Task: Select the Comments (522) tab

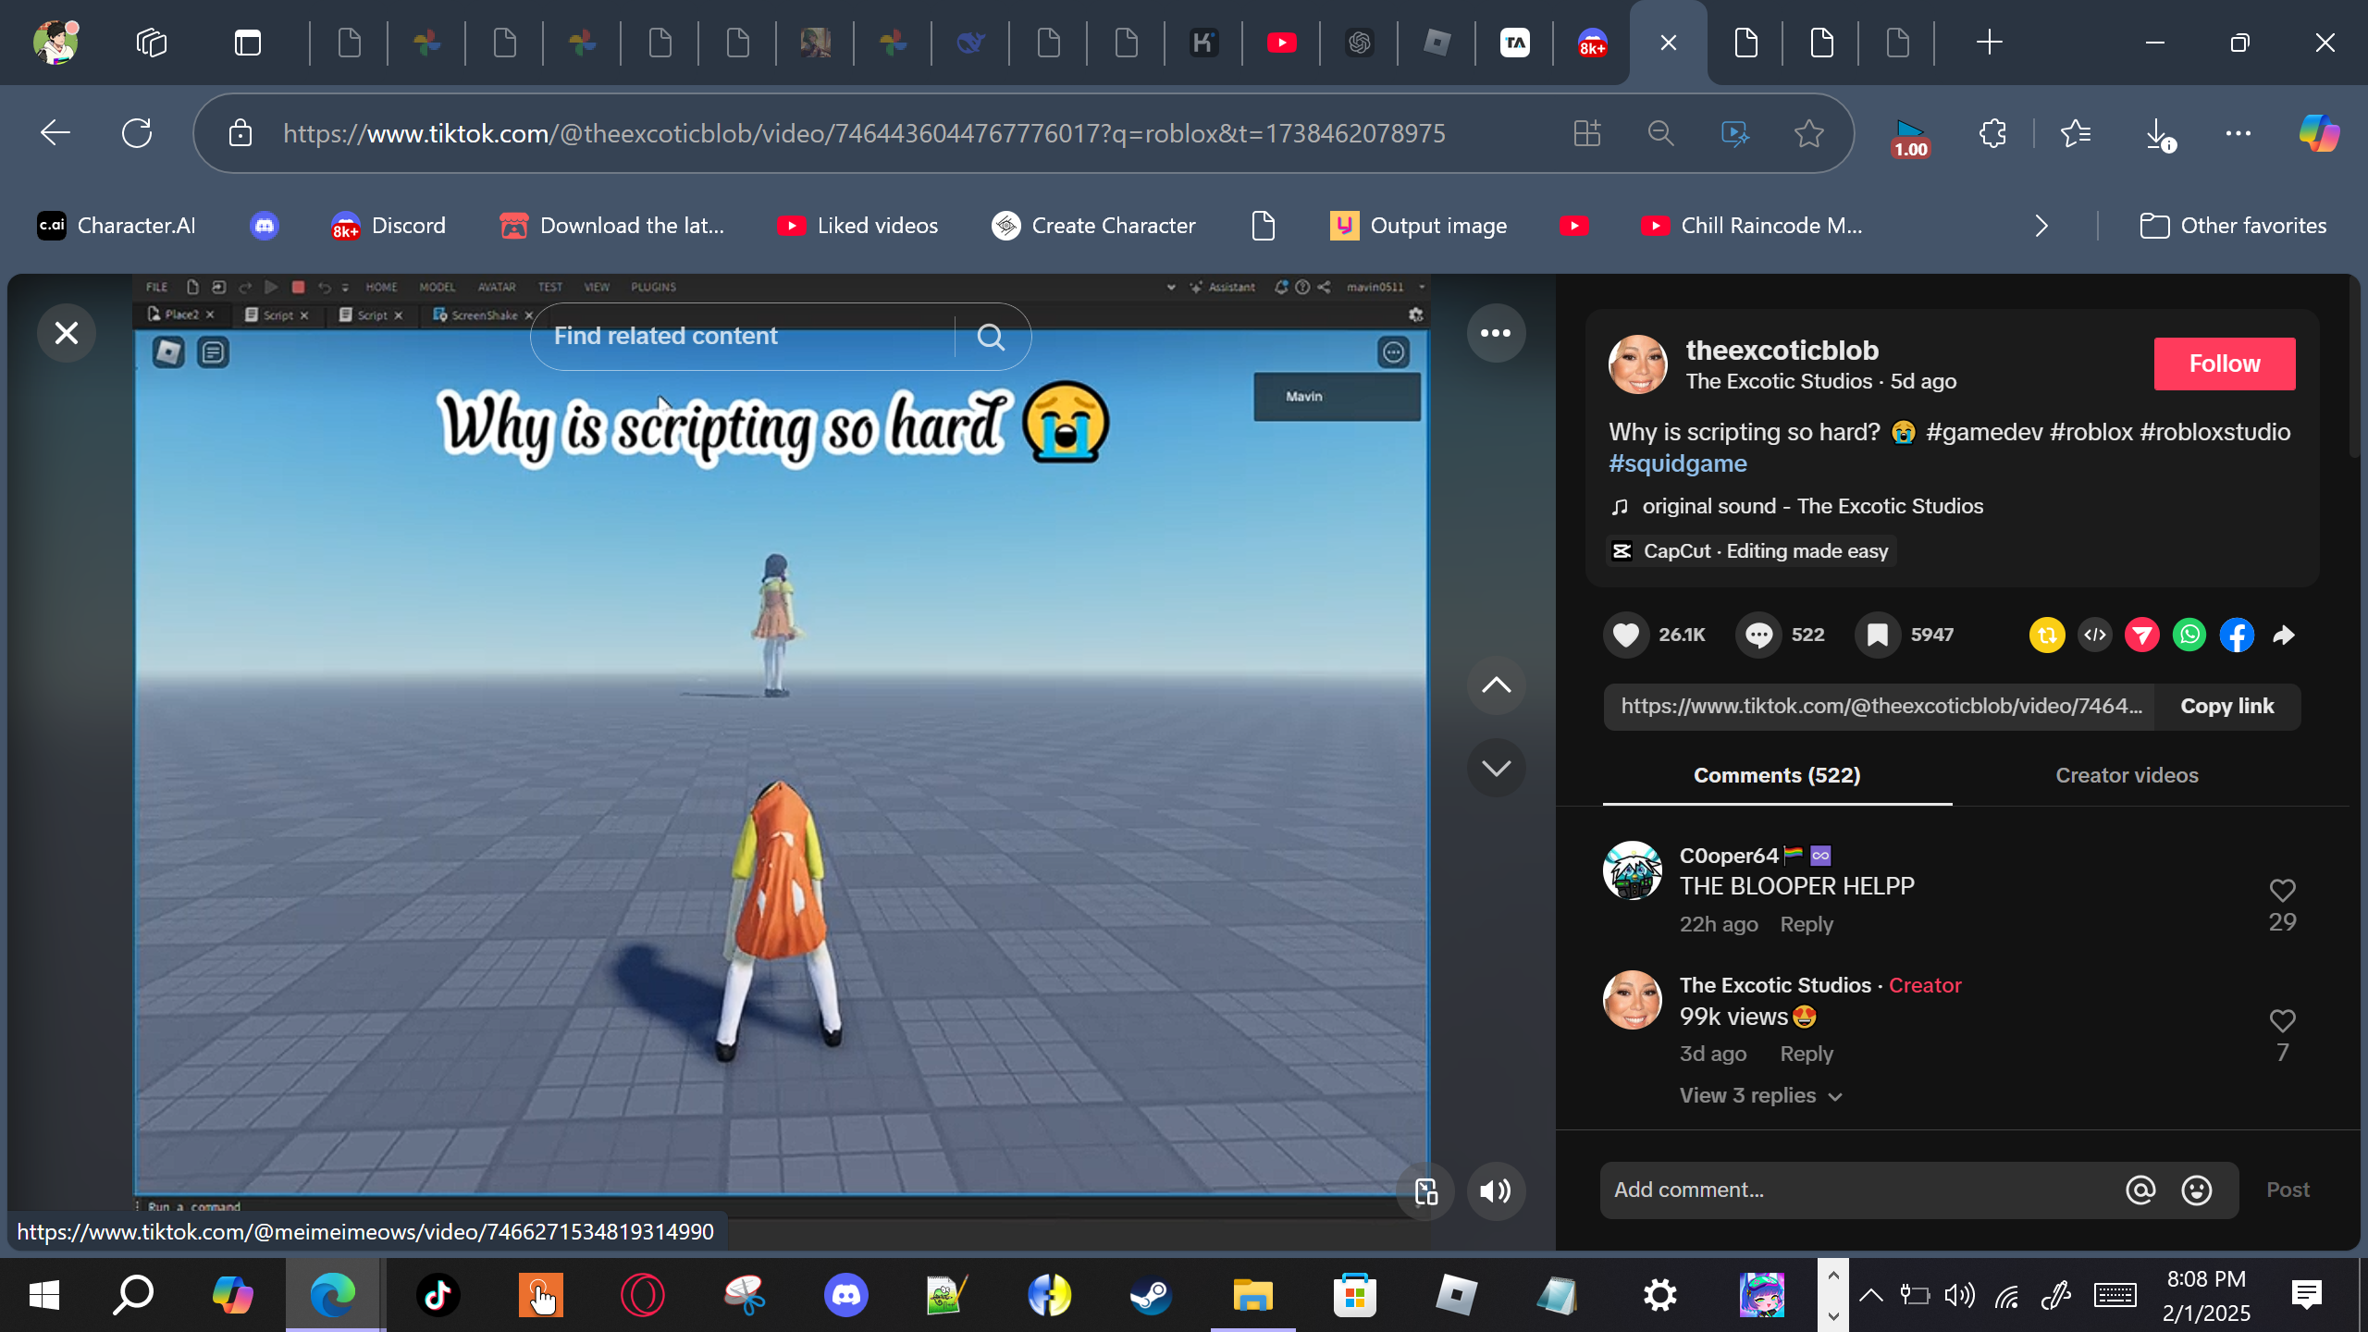Action: click(x=1776, y=775)
